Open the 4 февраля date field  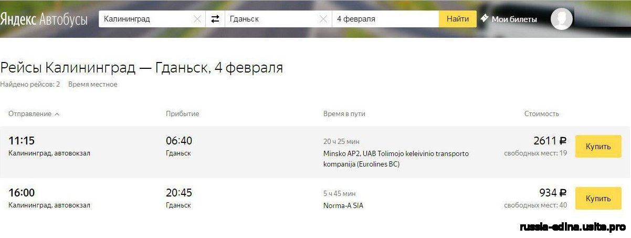click(385, 19)
